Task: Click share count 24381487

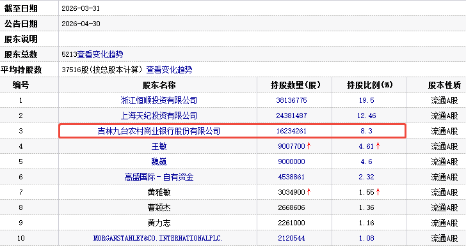Action: [291, 116]
